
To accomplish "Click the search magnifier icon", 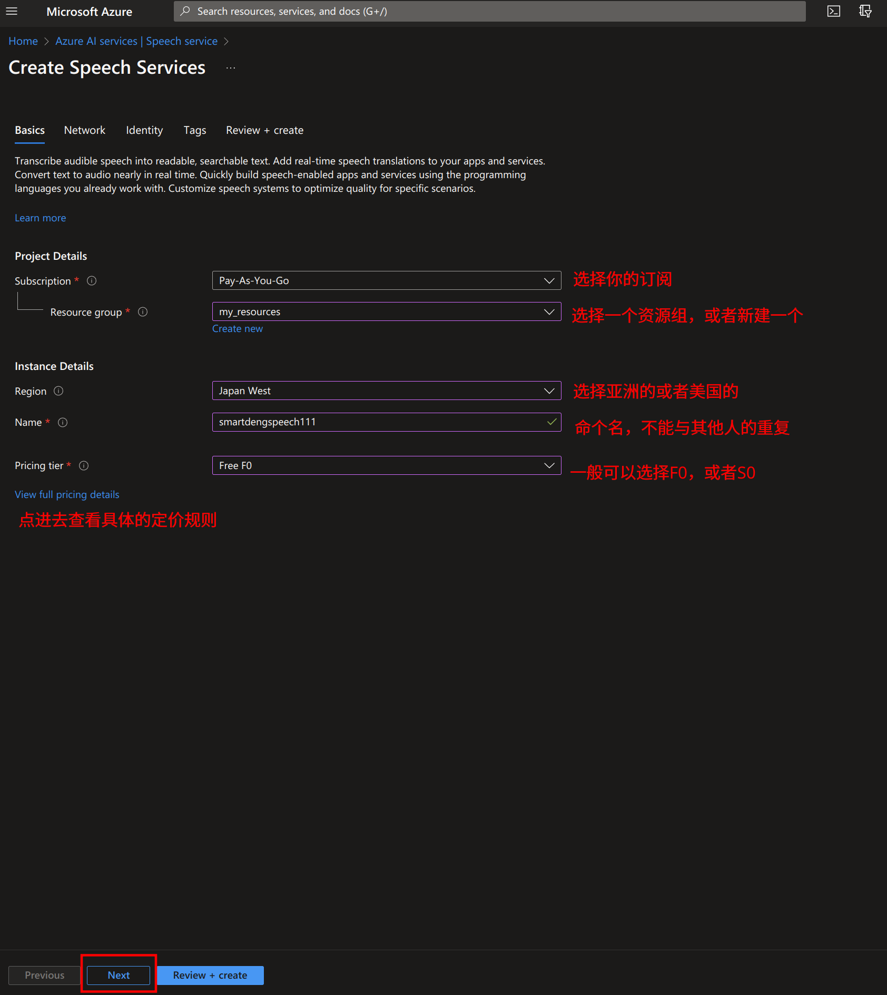I will [185, 11].
